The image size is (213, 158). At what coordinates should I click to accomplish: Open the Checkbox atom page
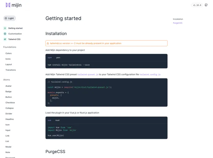click(x=10, y=102)
